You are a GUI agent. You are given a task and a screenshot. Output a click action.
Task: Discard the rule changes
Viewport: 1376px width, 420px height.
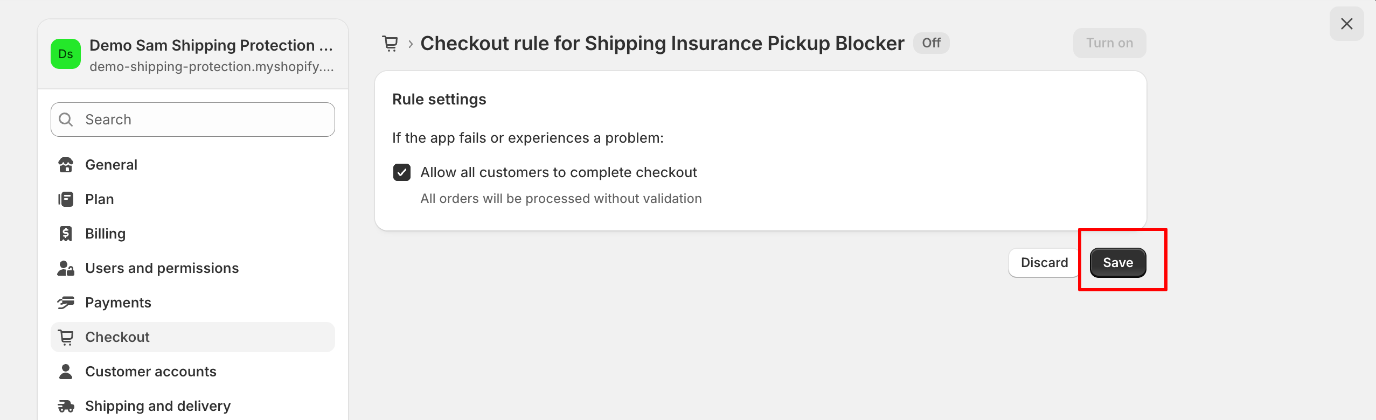click(1044, 263)
